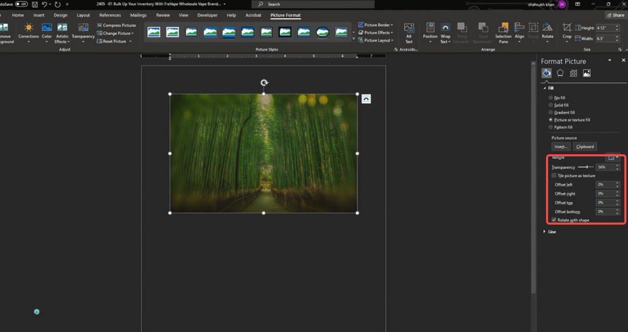Screen dimensions: 628x332
Task: Open Layout & Properties icon in Format Picture
Action: click(x=573, y=73)
